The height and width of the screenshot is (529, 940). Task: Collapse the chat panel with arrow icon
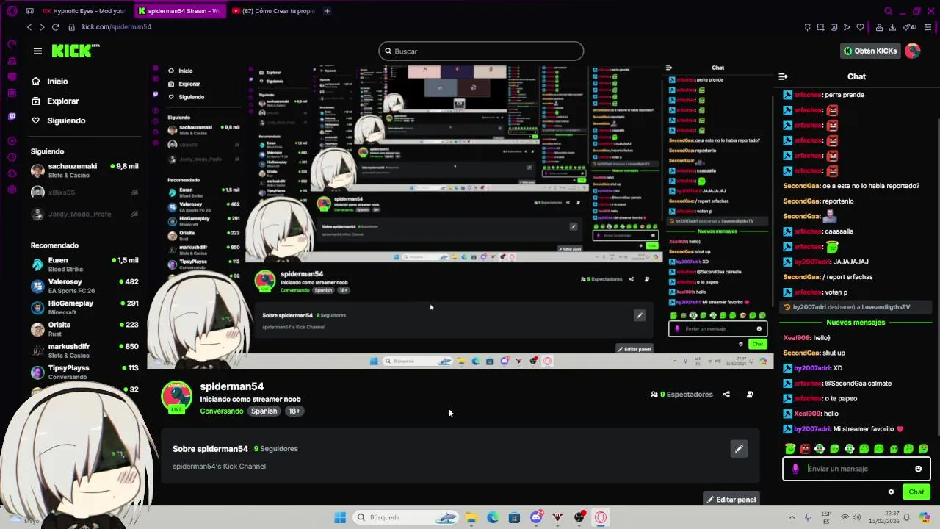tap(783, 76)
